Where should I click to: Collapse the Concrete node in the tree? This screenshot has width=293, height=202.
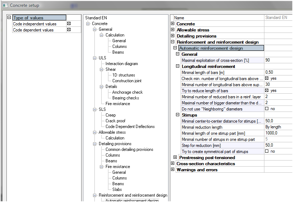88,24
